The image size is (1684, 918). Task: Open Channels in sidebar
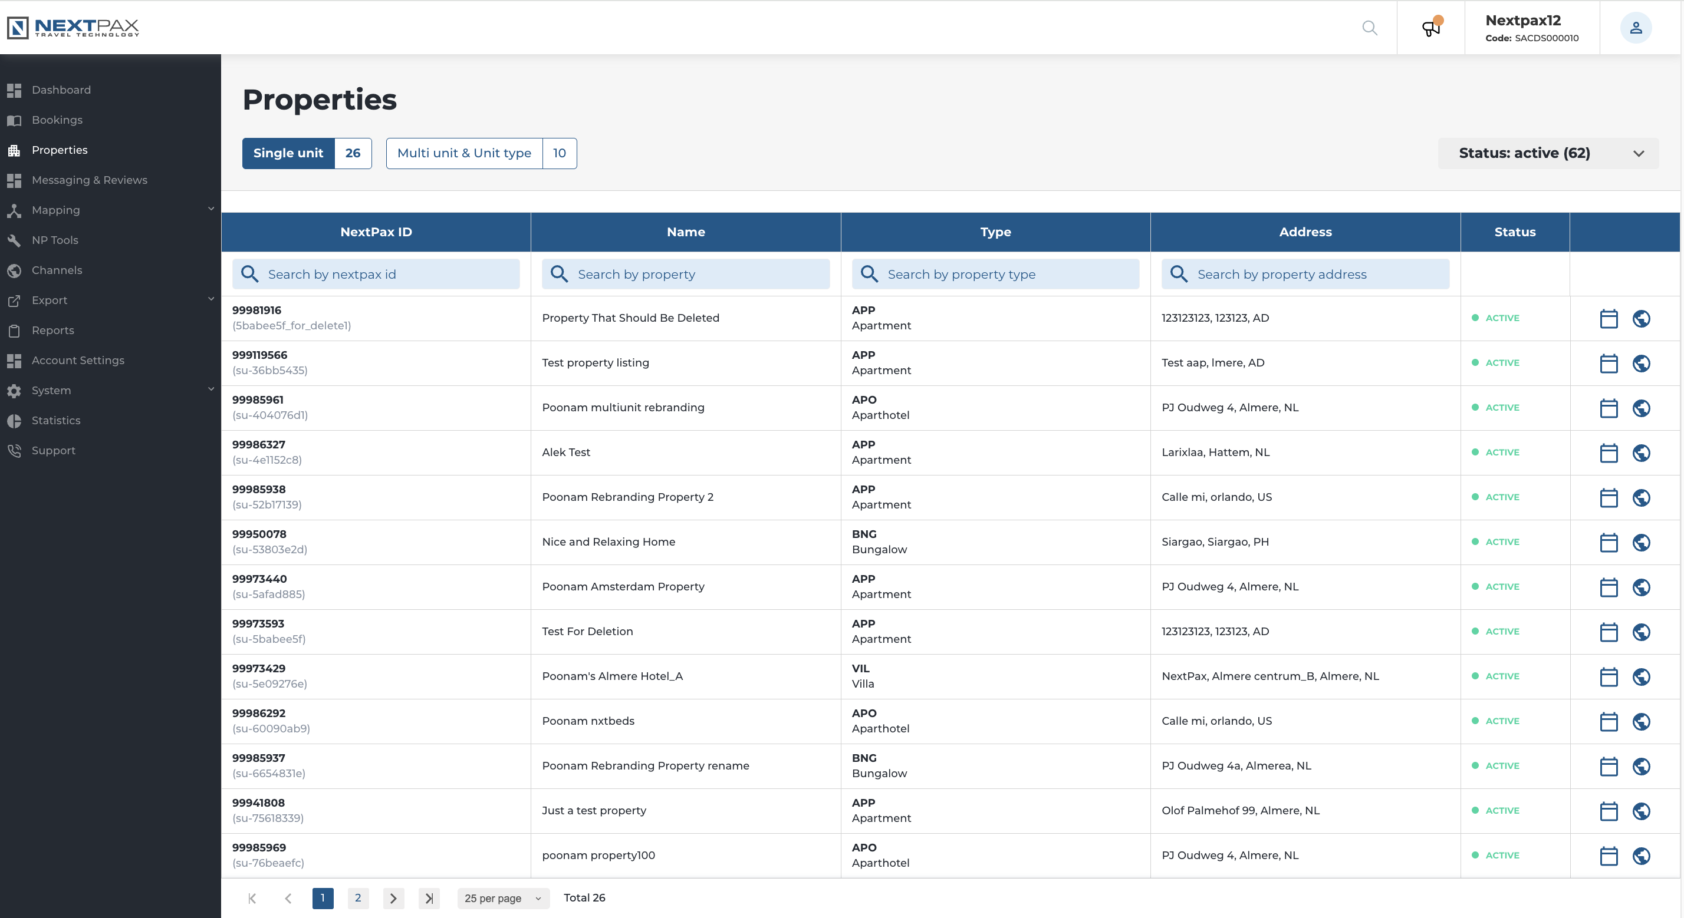tap(57, 270)
